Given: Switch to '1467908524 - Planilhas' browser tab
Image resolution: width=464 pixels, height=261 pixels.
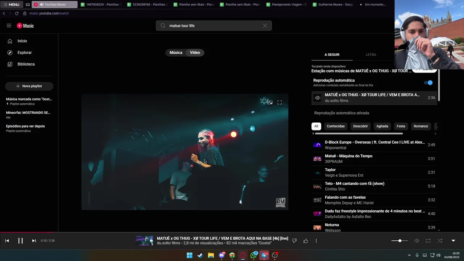Looking at the screenshot, I should click(x=101, y=5).
